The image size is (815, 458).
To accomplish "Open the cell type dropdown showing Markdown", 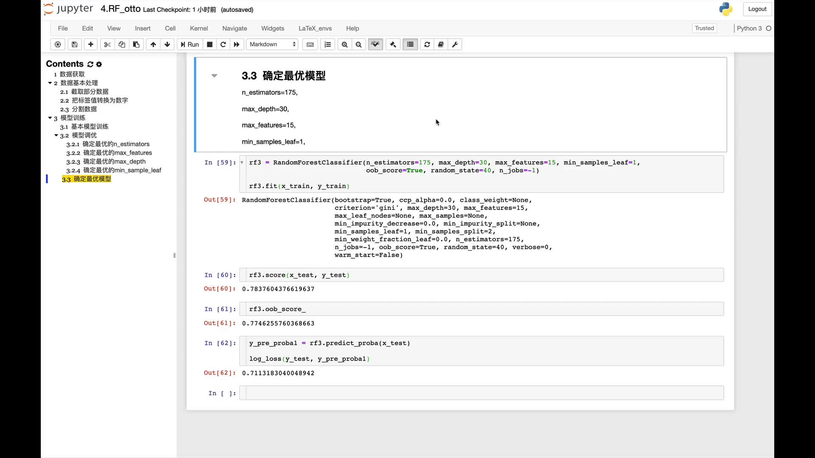I will pos(273,45).
